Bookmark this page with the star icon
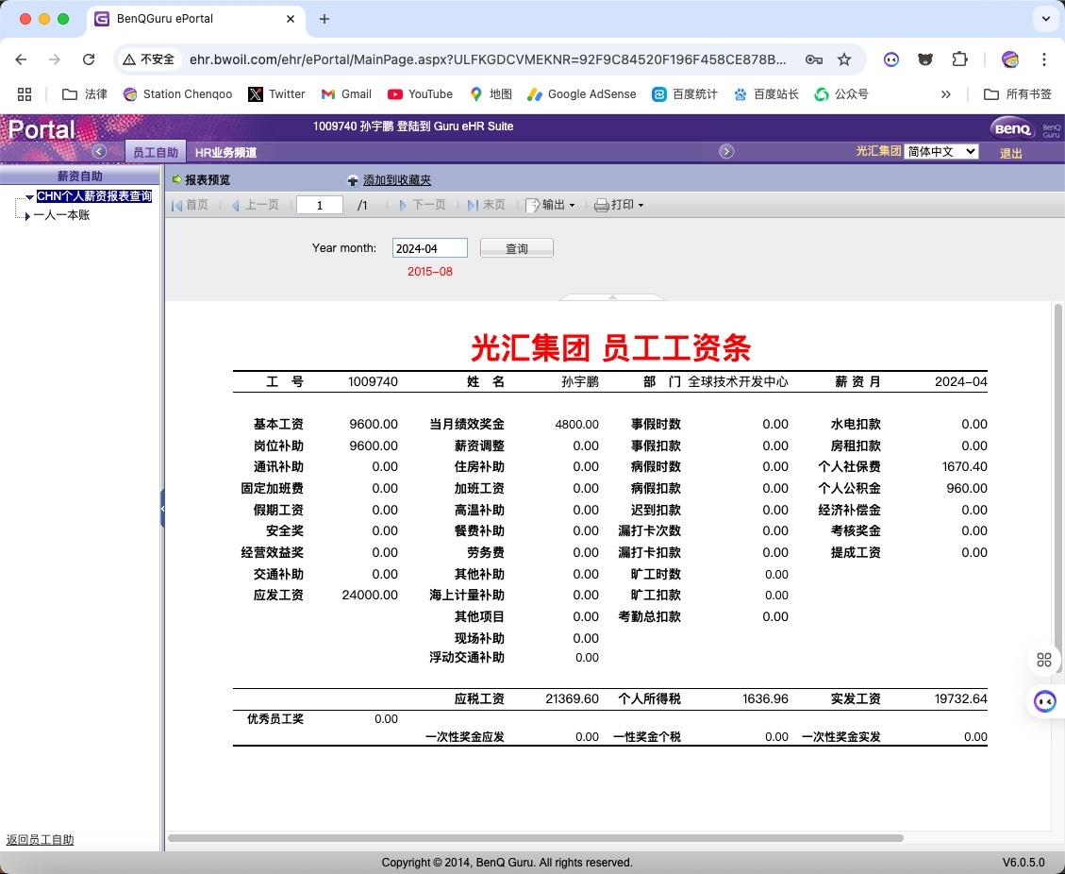 point(844,59)
